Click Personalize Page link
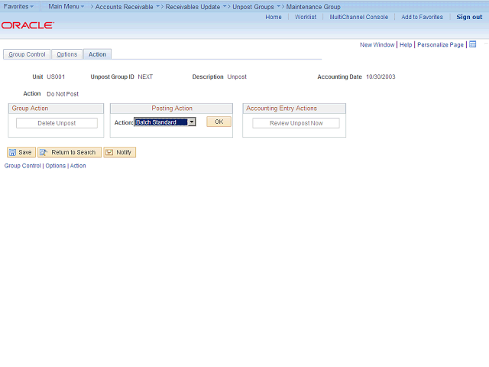489x367 pixels. (440, 44)
